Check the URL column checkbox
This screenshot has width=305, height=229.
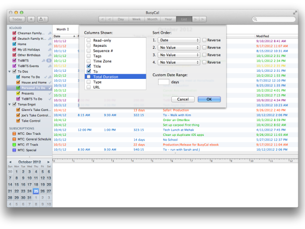click(x=88, y=87)
